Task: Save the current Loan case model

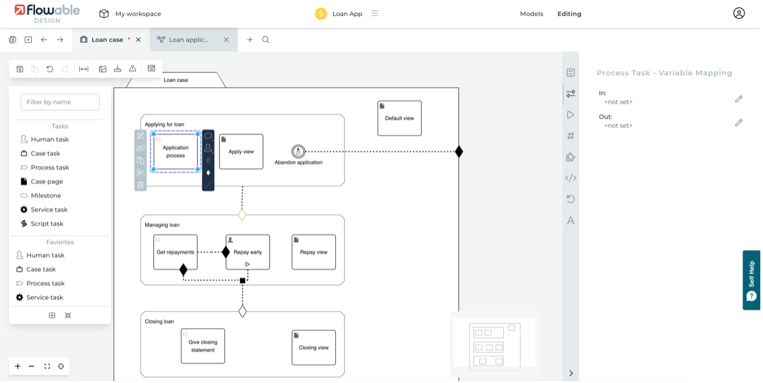Action: point(19,68)
